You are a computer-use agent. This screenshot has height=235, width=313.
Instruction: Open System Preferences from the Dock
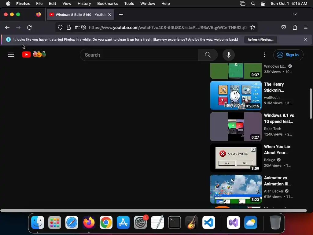pyautogui.click(x=140, y=222)
